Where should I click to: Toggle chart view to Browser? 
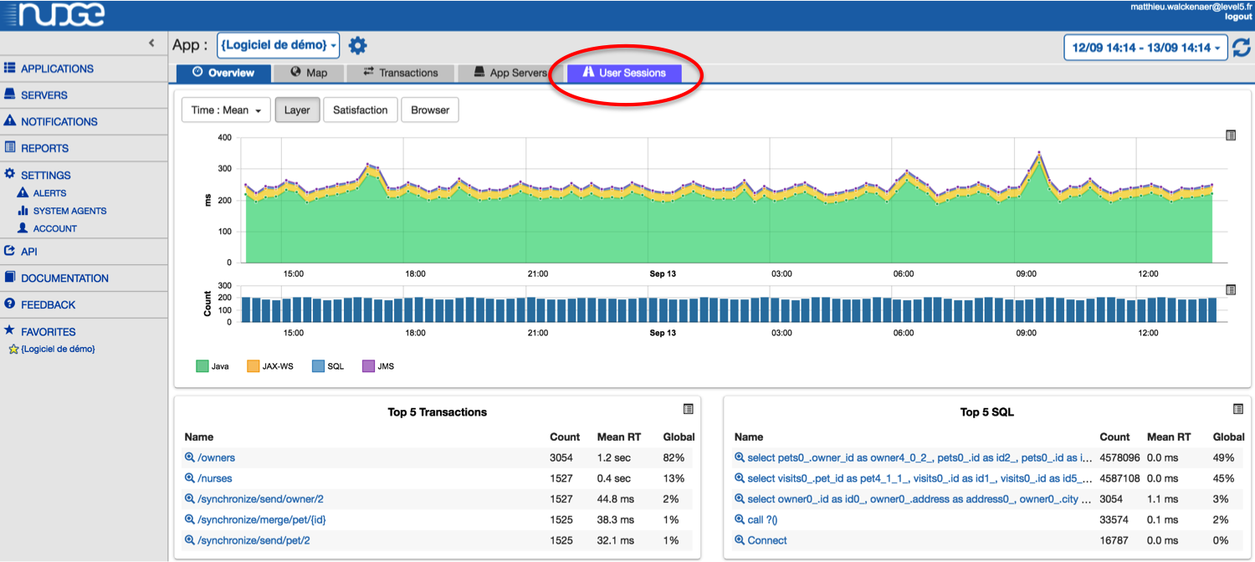coord(429,110)
